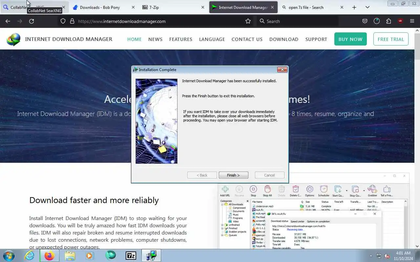
Task: Click the green round taskbar icon
Action: coord(111,255)
